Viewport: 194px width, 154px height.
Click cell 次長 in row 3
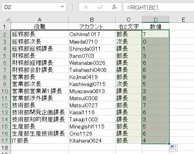tap(129, 42)
